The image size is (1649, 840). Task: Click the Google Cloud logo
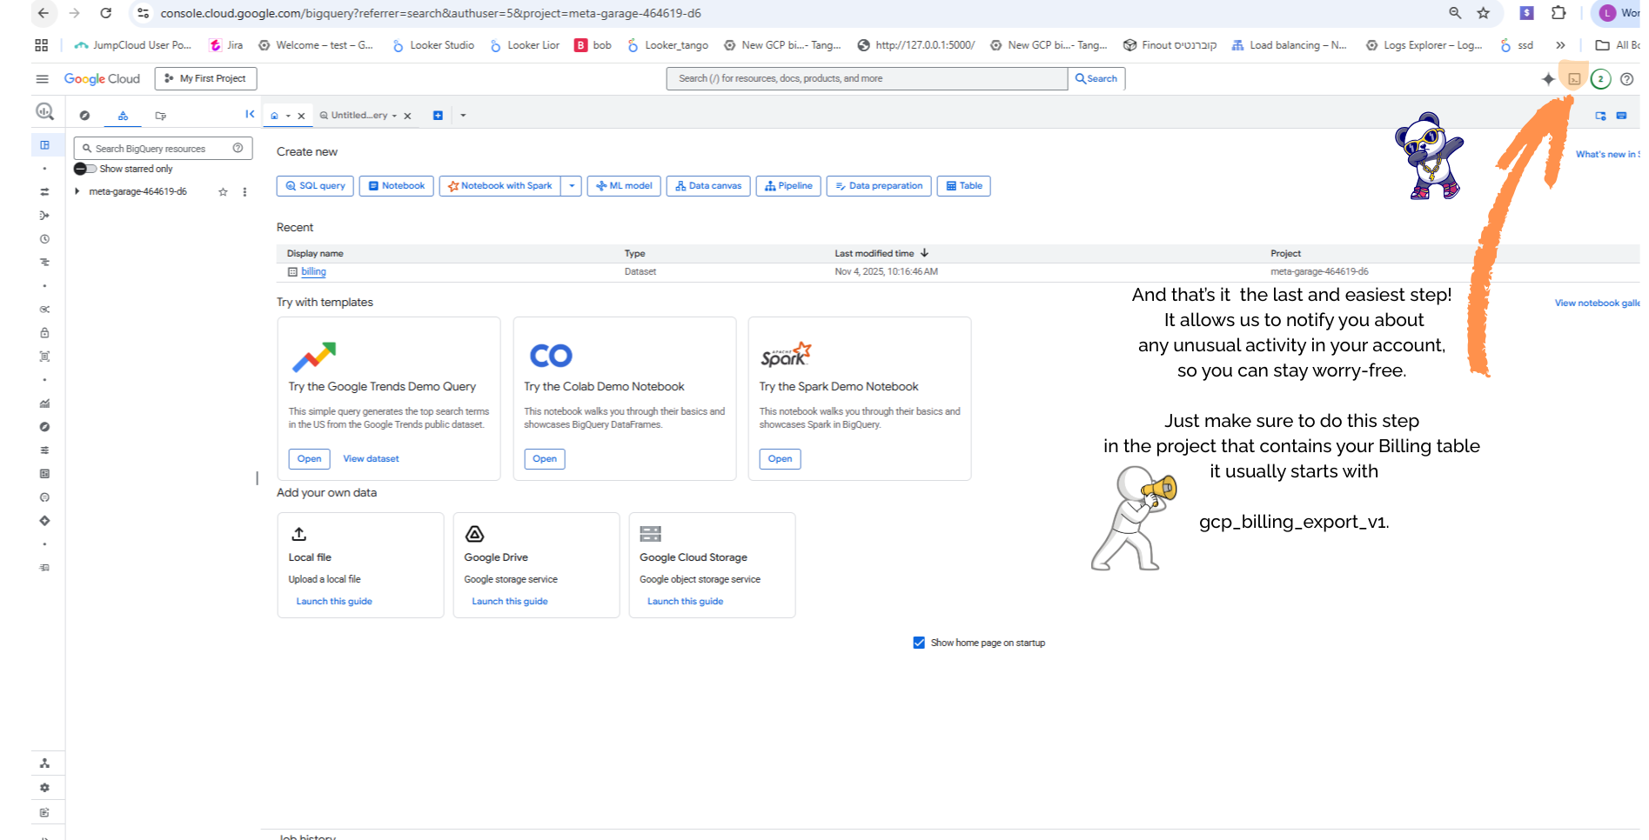102,78
